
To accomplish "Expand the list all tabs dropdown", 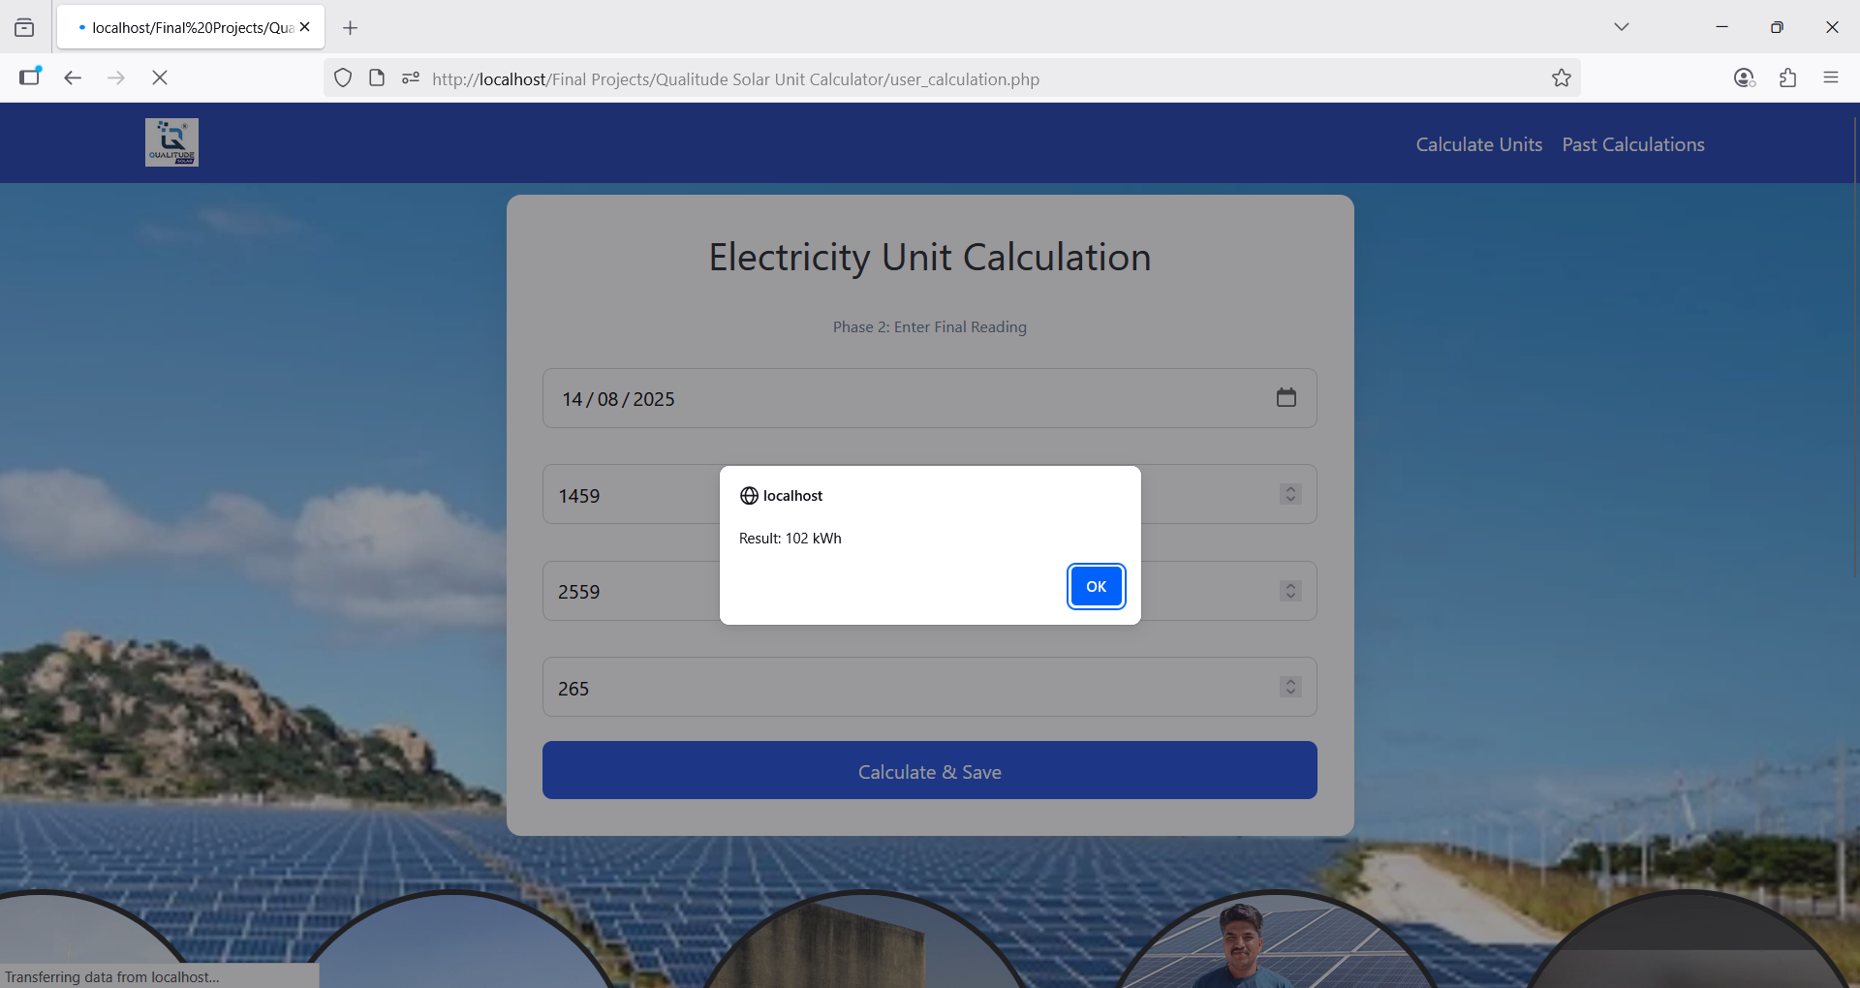I will tap(1621, 27).
